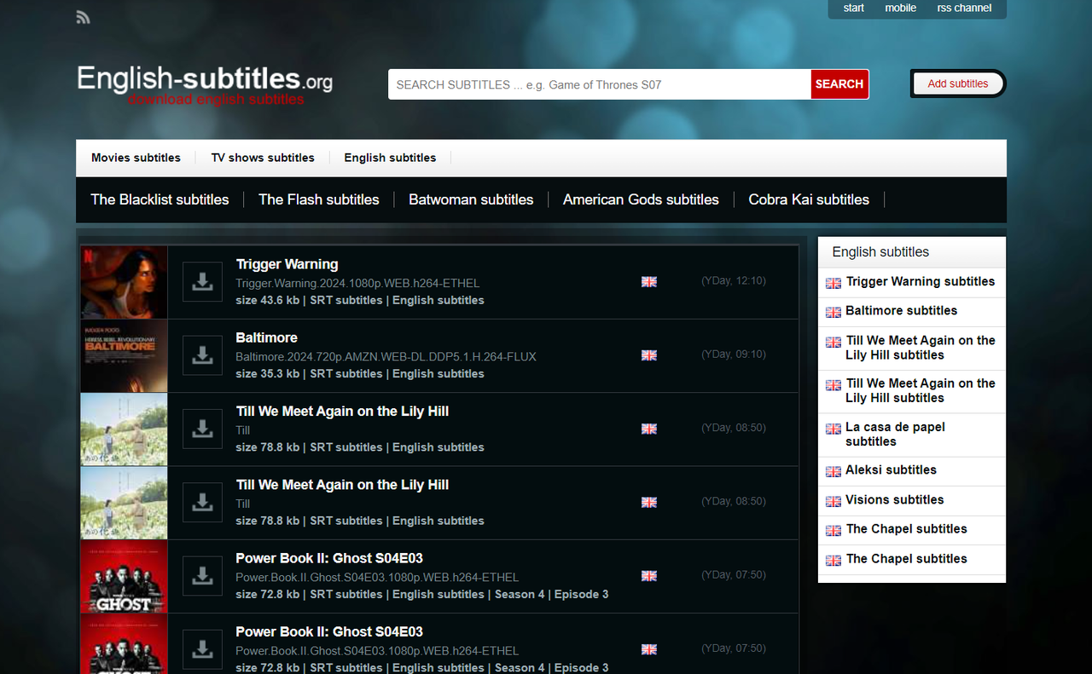Click the UK flag beside Trigger Warning
1092x674 pixels.
648,281
